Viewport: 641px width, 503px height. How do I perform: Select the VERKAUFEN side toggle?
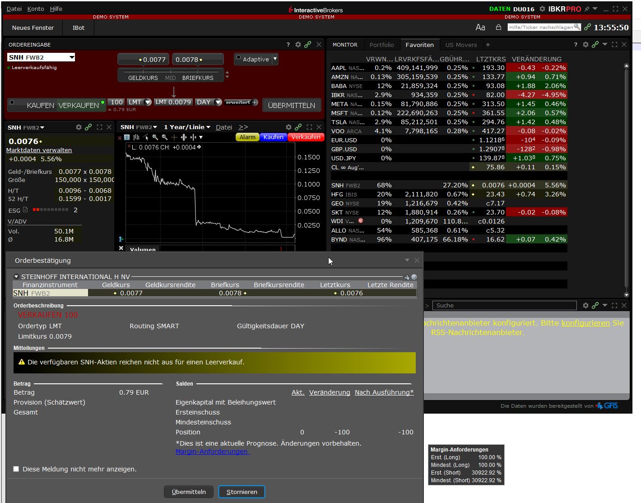(81, 105)
